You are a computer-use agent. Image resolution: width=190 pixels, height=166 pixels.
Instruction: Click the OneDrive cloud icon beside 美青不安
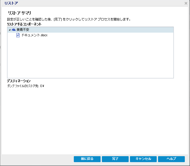pos(14,30)
